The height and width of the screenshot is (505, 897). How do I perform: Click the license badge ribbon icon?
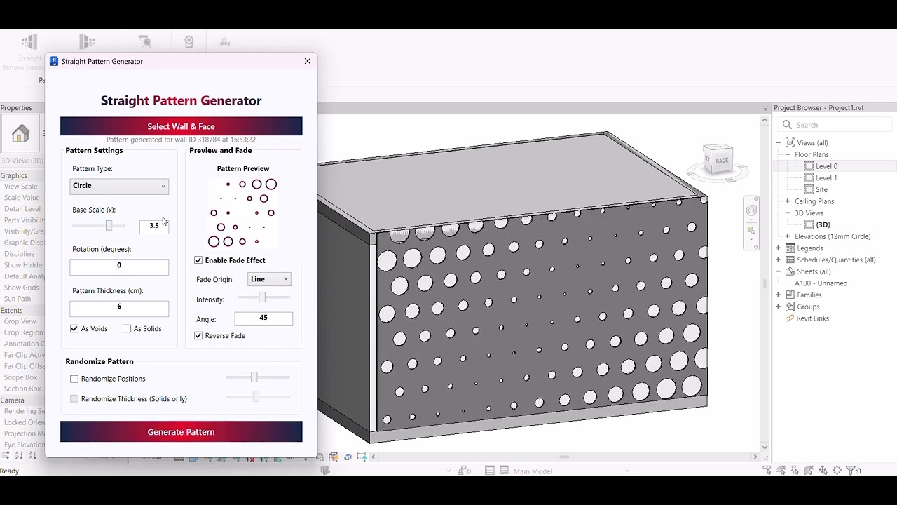(189, 42)
